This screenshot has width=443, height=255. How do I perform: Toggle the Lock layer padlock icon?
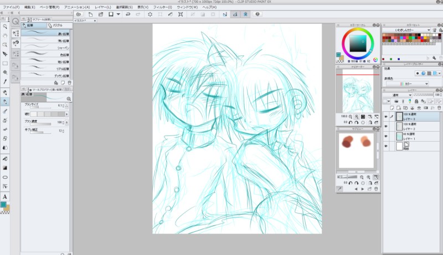coord(416,101)
